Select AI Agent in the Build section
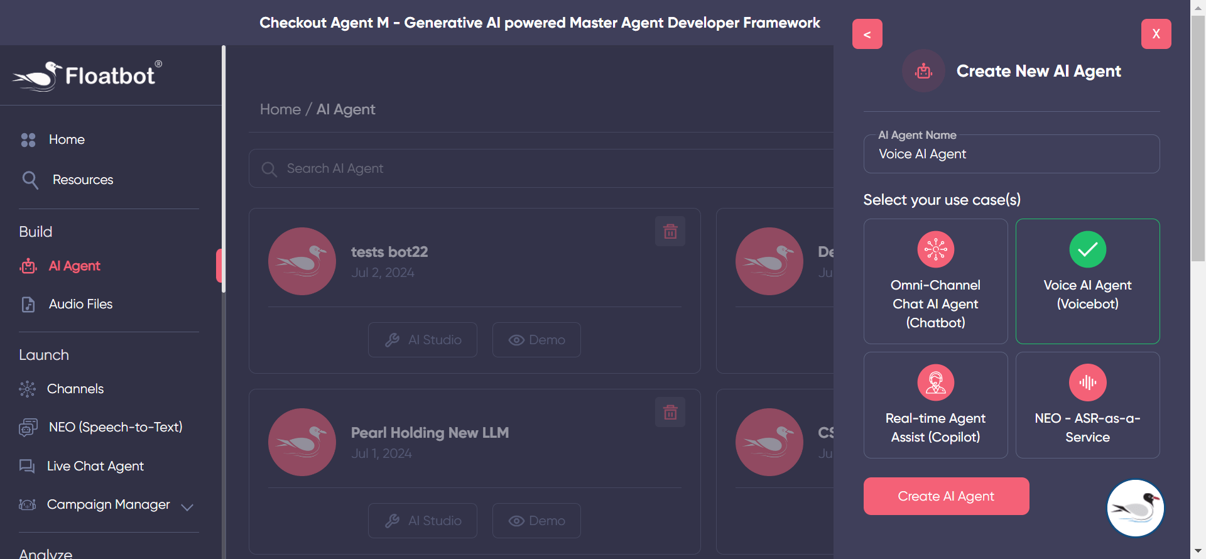The height and width of the screenshot is (559, 1206). 74,266
